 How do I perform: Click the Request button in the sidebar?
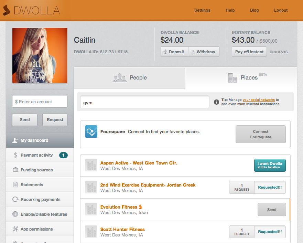[x=55, y=120]
